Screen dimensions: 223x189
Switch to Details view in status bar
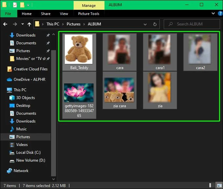[212, 185]
